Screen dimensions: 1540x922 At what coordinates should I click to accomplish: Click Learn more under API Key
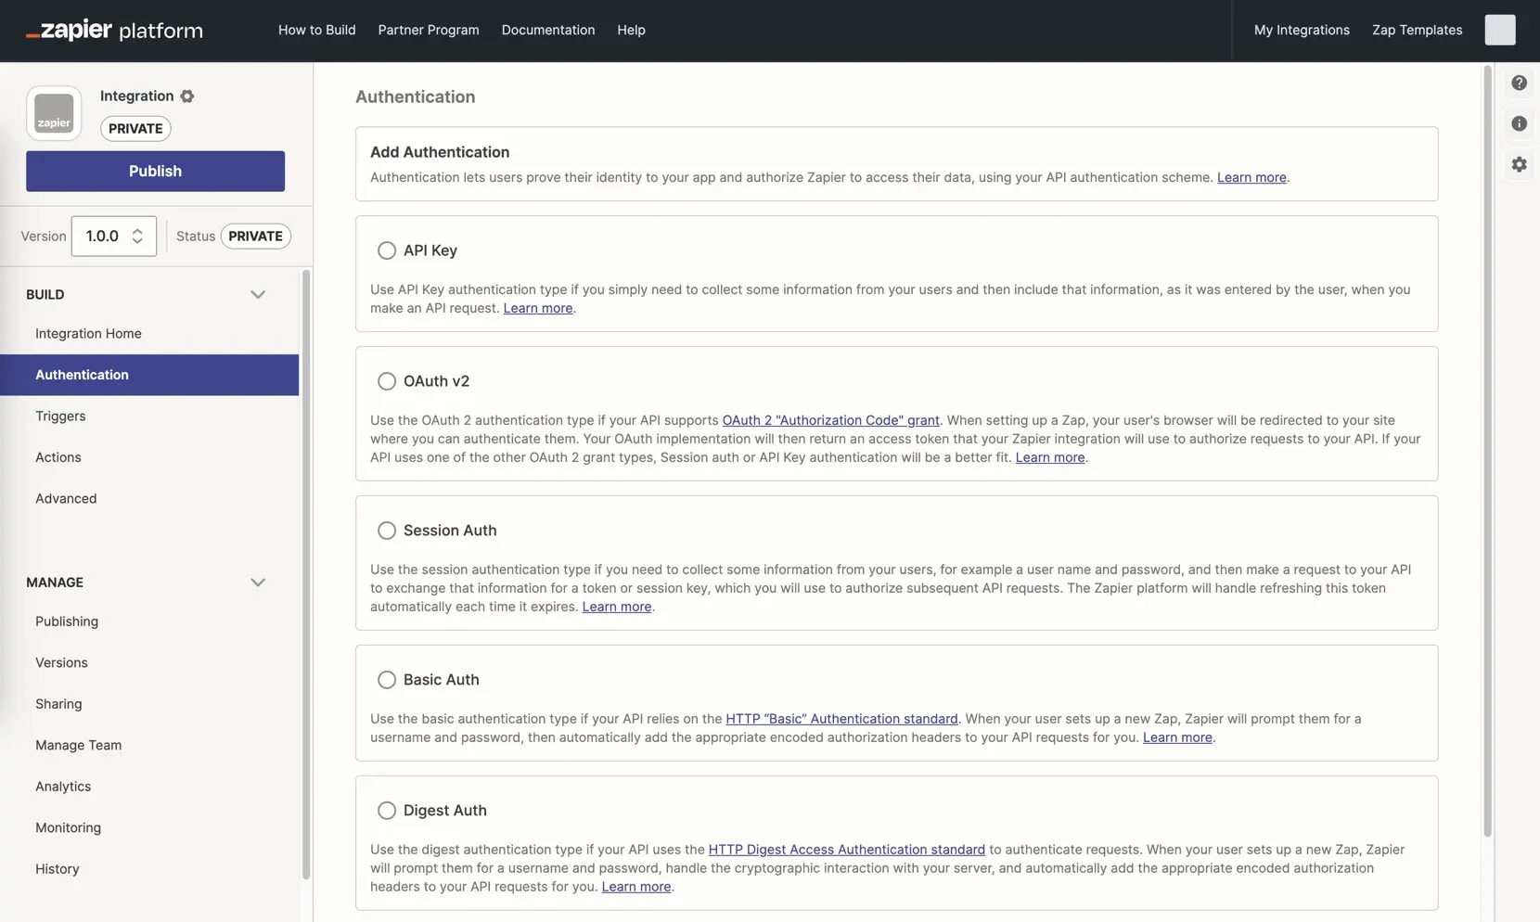[x=538, y=308]
